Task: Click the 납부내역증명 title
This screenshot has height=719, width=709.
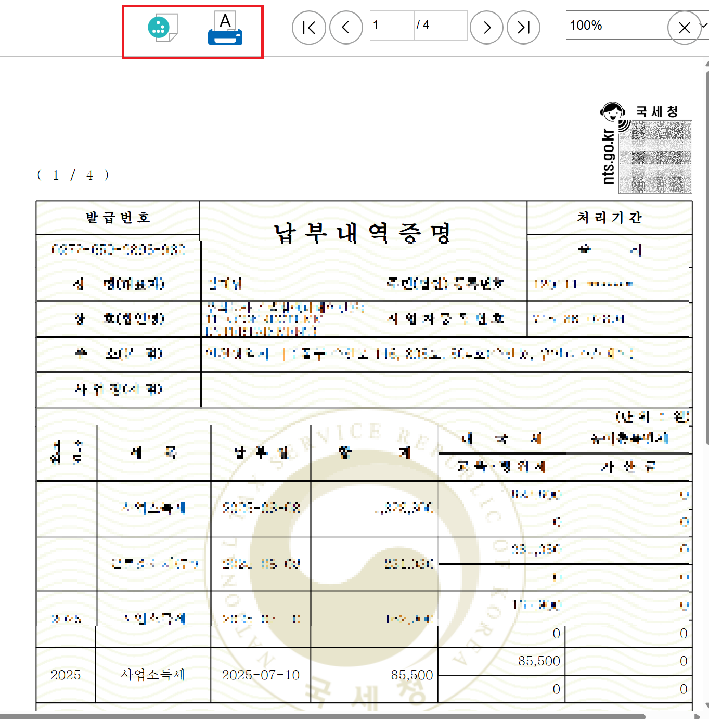Action: 363,233
